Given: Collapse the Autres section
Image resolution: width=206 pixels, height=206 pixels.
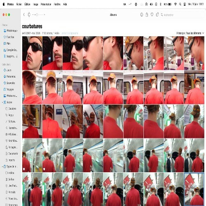Looking at the screenshot, I should pos(2,102).
